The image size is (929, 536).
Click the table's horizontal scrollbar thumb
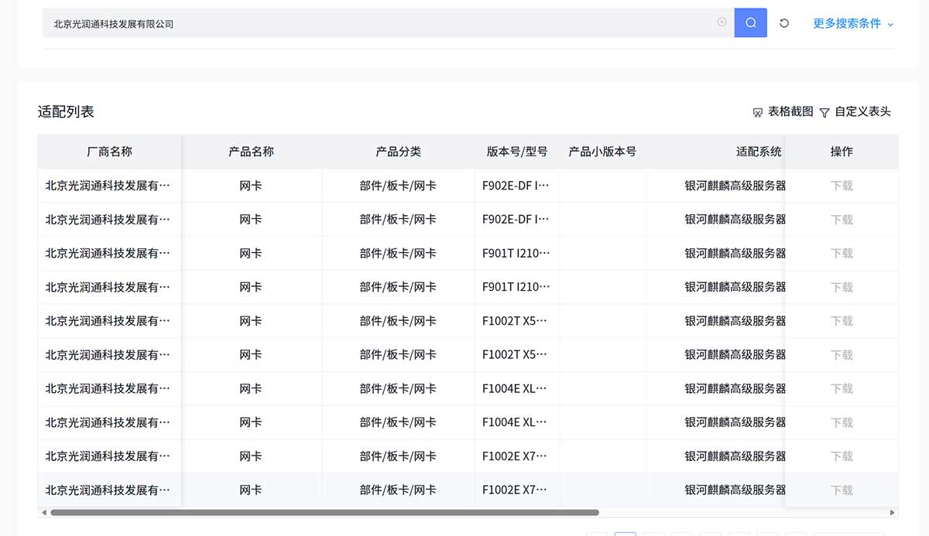[324, 512]
